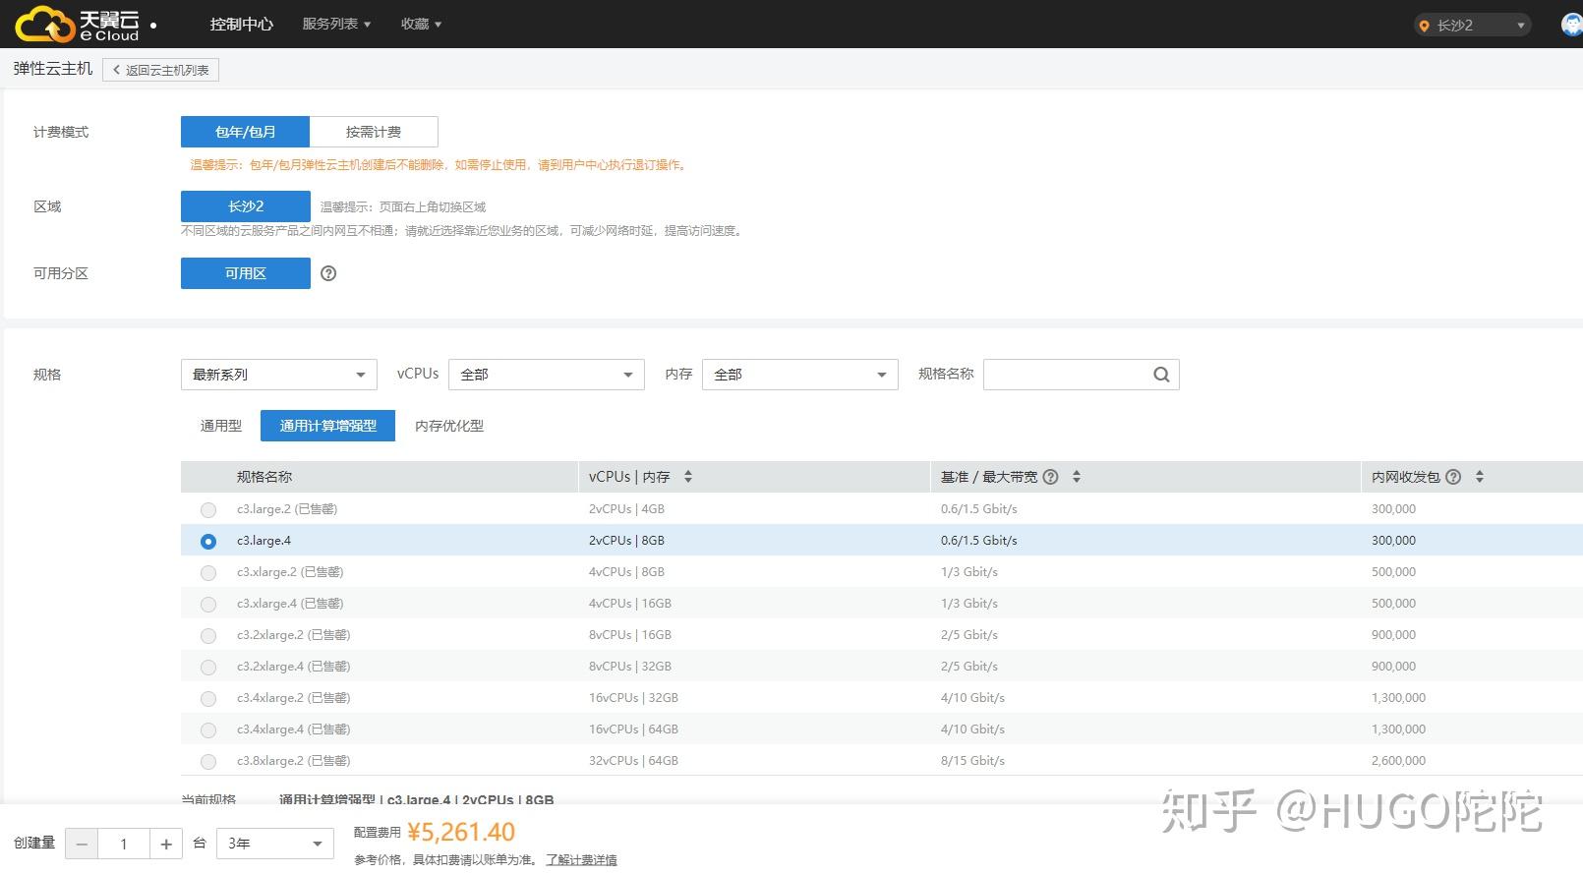Click help icon beside 基准 / 最大带宽

click(1050, 477)
